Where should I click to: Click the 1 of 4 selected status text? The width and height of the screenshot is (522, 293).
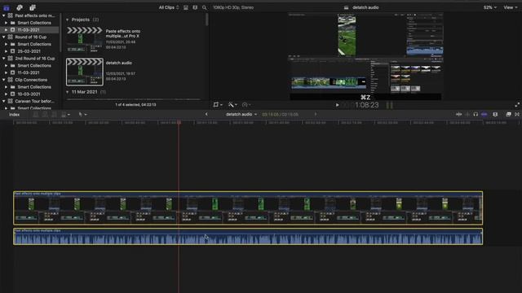(135, 105)
